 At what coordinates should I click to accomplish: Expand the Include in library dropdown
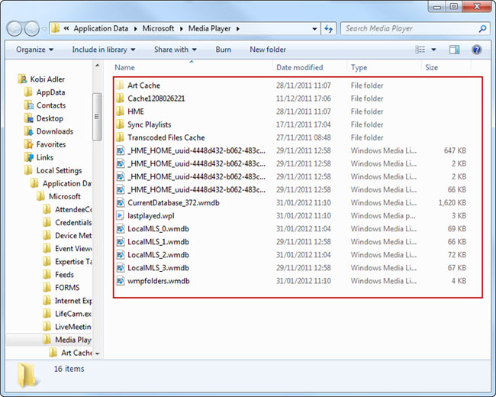tap(103, 50)
